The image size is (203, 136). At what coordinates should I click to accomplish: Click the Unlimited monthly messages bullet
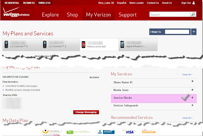point(21,86)
